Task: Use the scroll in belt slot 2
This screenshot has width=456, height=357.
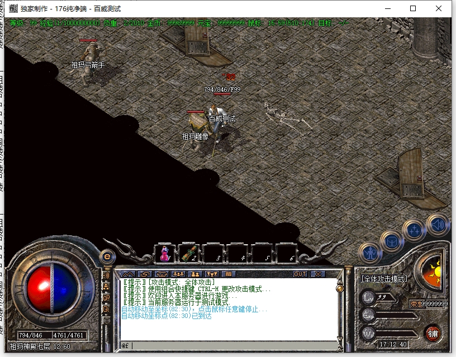Action: click(189, 254)
